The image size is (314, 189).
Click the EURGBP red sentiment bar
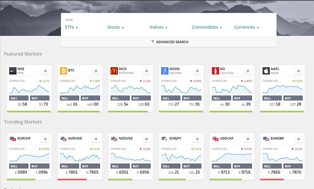coord(272,179)
